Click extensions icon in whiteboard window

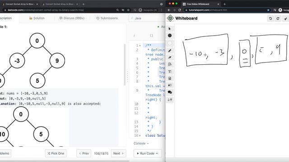click(x=275, y=10)
